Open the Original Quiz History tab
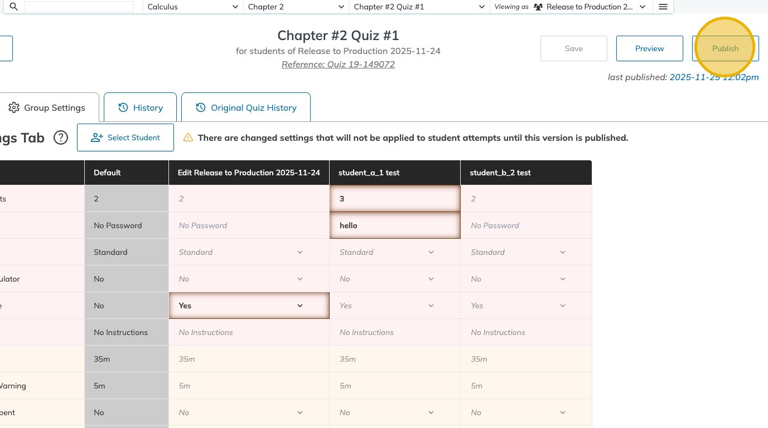 (x=246, y=108)
